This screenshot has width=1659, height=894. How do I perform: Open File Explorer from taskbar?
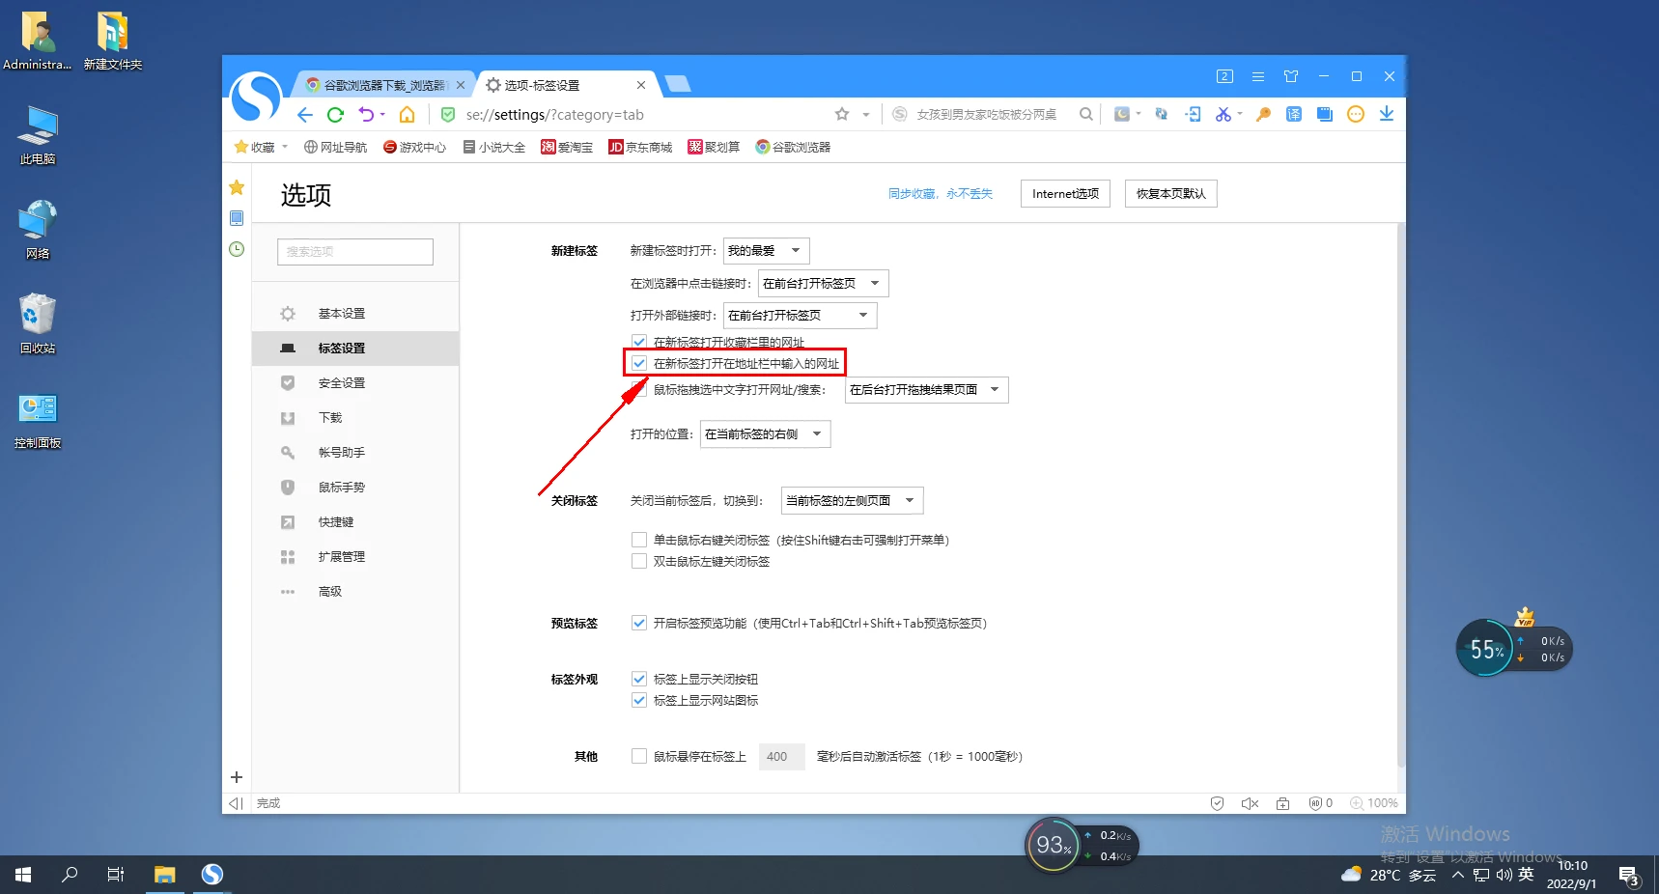click(165, 875)
